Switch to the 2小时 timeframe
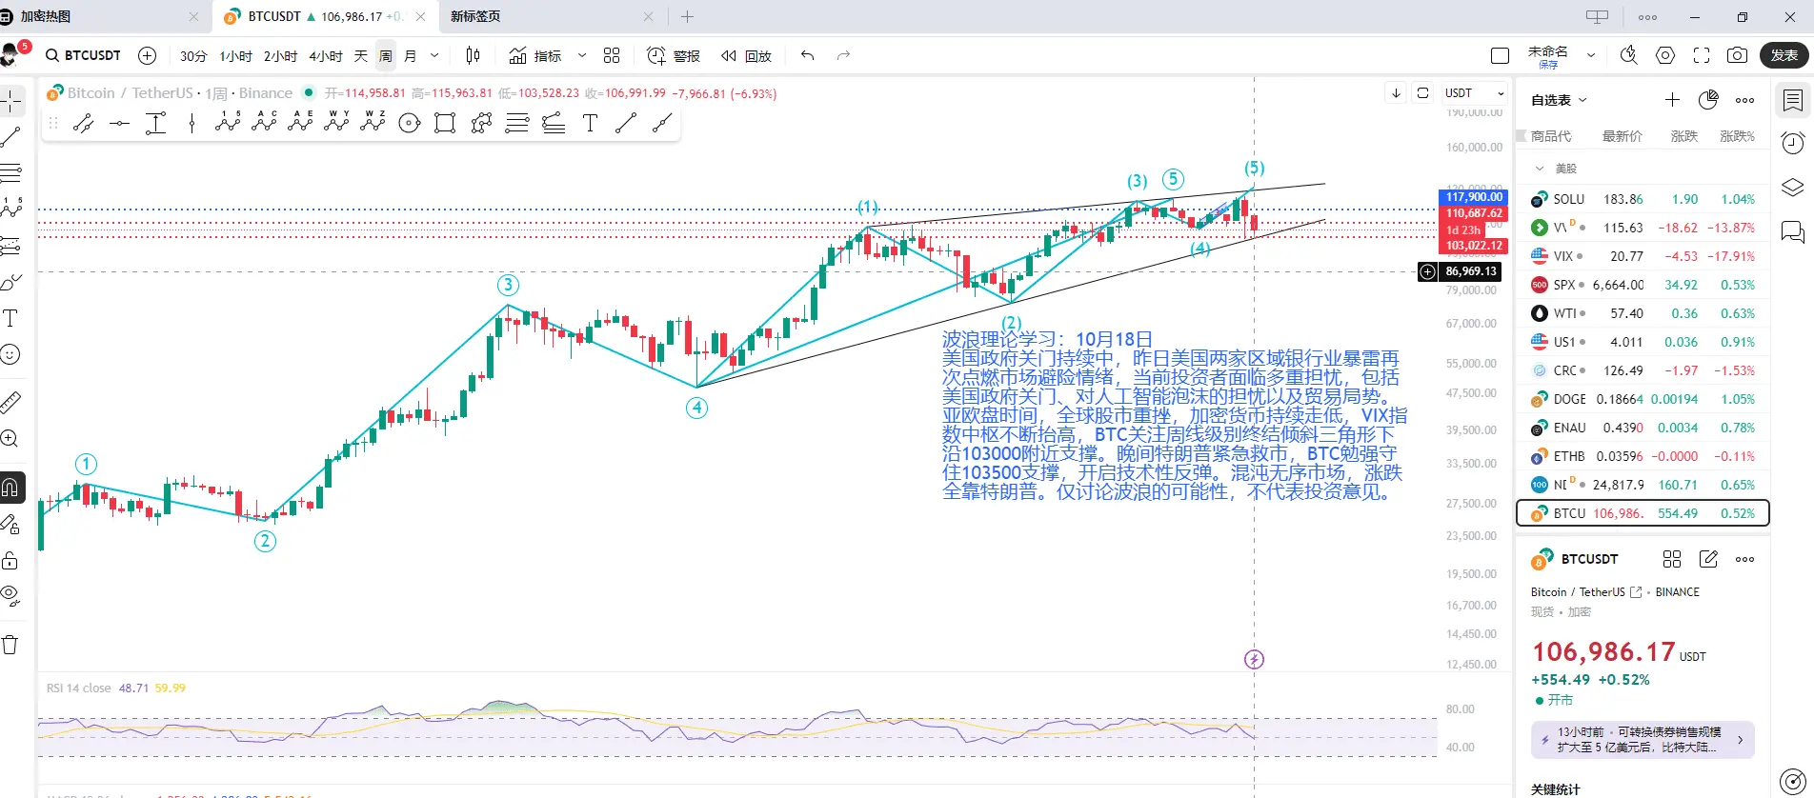 [x=281, y=56]
